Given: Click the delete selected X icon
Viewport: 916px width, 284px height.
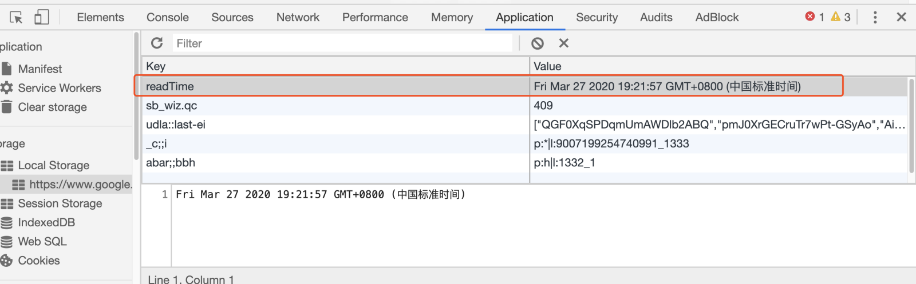Looking at the screenshot, I should click(x=564, y=43).
